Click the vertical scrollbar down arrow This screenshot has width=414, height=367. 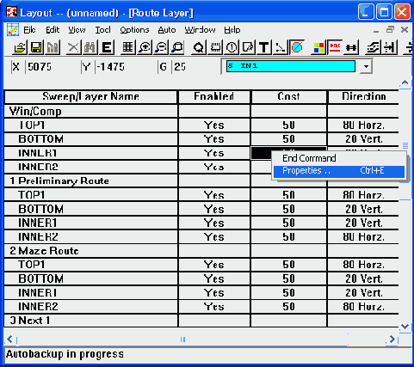405,326
